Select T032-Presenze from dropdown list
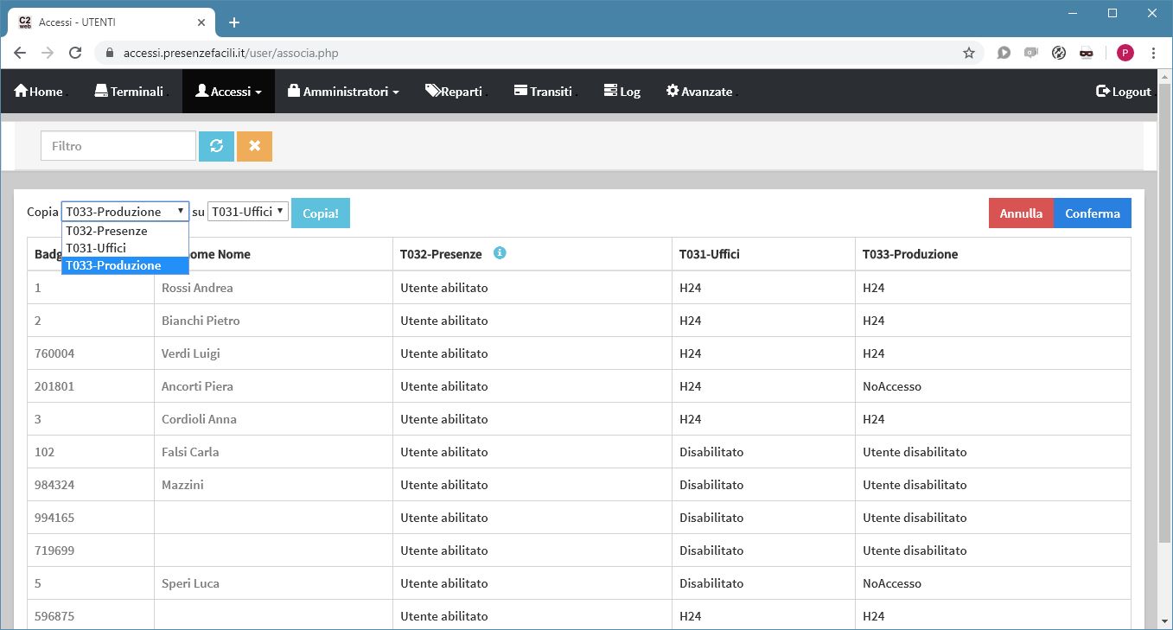 point(106,231)
